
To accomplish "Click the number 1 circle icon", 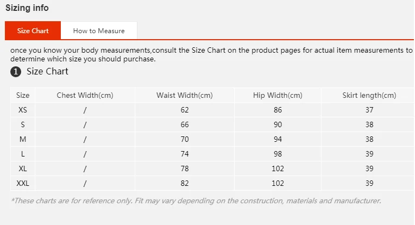I will (x=16, y=72).
